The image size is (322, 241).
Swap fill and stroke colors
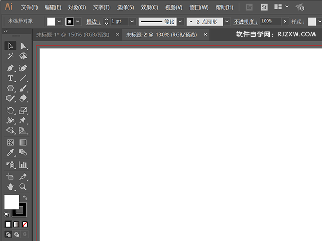(x=25, y=198)
